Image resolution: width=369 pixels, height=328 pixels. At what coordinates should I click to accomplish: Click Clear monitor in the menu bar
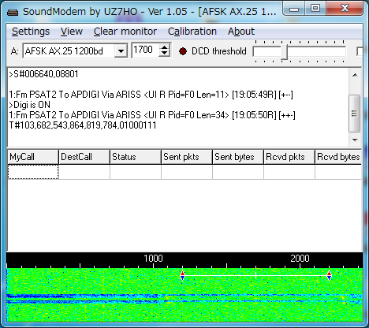click(125, 32)
